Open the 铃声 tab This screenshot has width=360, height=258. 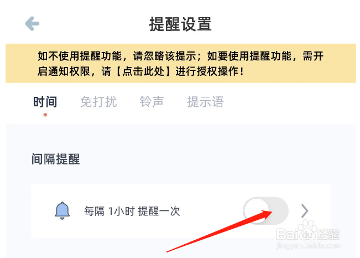152,102
